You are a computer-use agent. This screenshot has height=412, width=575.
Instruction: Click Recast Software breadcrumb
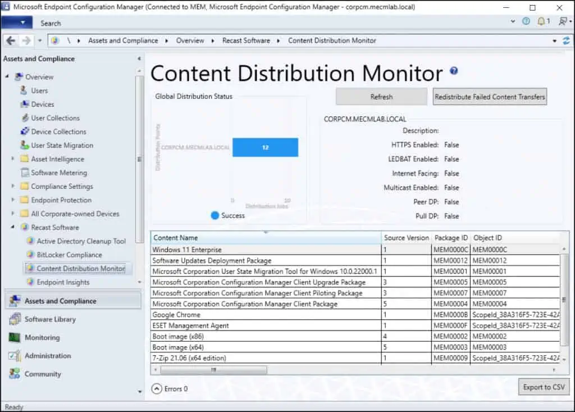tap(246, 40)
